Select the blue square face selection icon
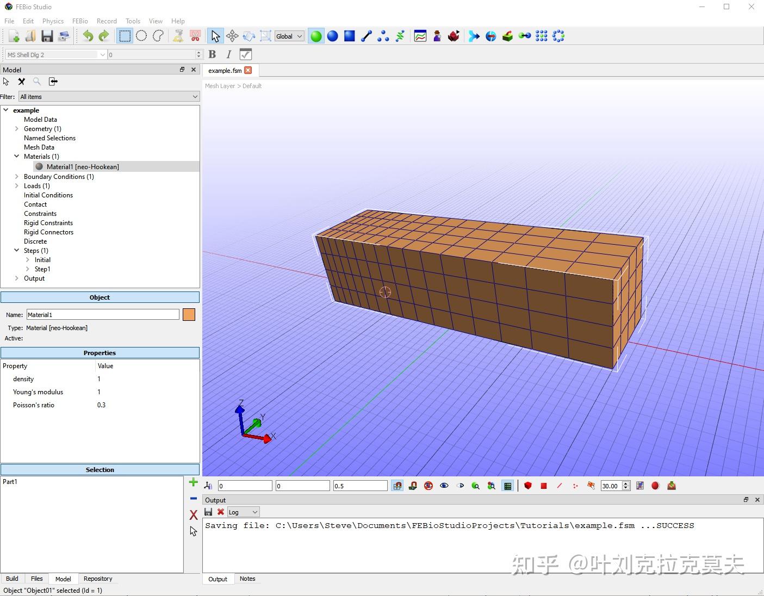This screenshot has width=764, height=596. click(x=350, y=36)
